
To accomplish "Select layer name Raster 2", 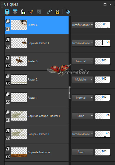I will pyautogui.click(x=32, y=80).
